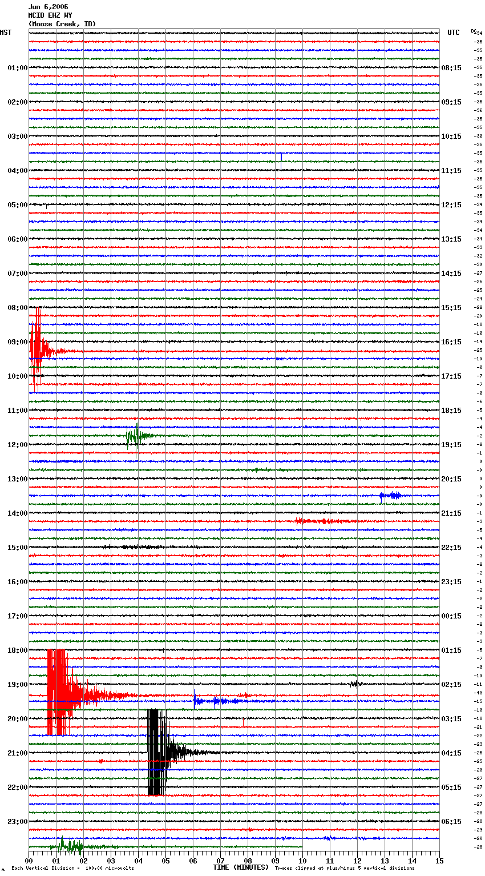Screen dimensions: 485x876
Task: Click the location label '(Moose Creek, ID)'
Action: tap(62, 24)
